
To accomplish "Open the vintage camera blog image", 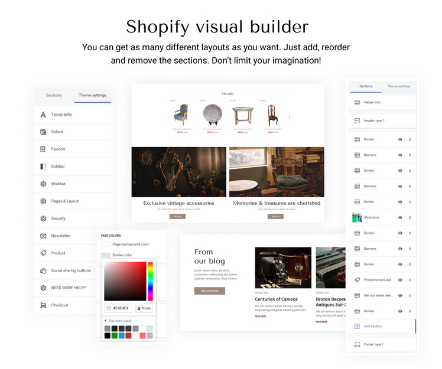I will 283,267.
